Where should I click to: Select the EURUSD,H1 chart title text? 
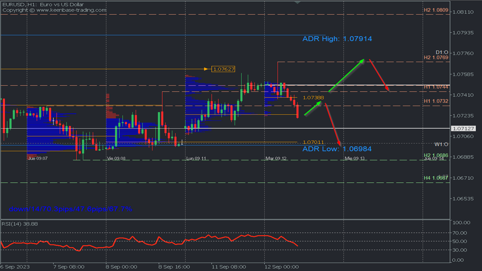43,4
